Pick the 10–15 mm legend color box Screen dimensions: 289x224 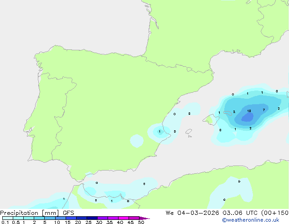click(x=61, y=218)
